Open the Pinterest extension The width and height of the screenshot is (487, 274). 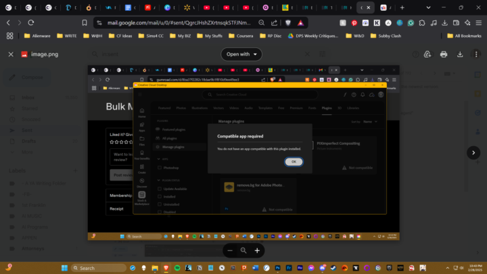click(354, 23)
